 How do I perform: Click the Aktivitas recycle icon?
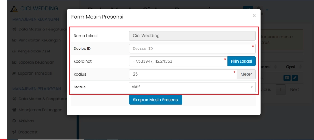14,121
